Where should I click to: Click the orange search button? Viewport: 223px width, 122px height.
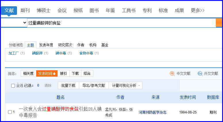219,23
